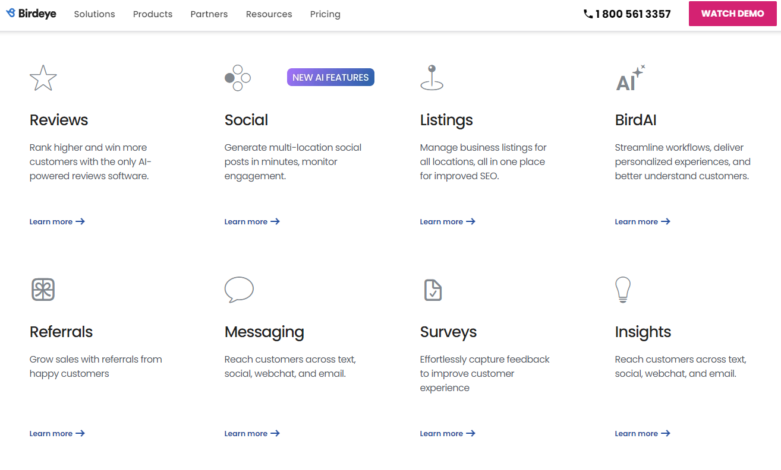Click the BirdAI sparkle icon
781x470 pixels.
coord(630,78)
